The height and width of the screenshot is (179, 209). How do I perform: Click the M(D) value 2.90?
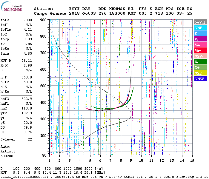(x=28, y=66)
